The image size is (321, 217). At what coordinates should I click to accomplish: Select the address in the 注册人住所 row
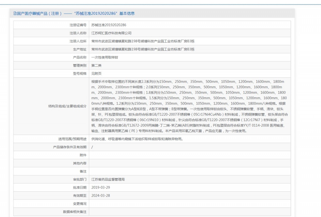[x=143, y=41]
